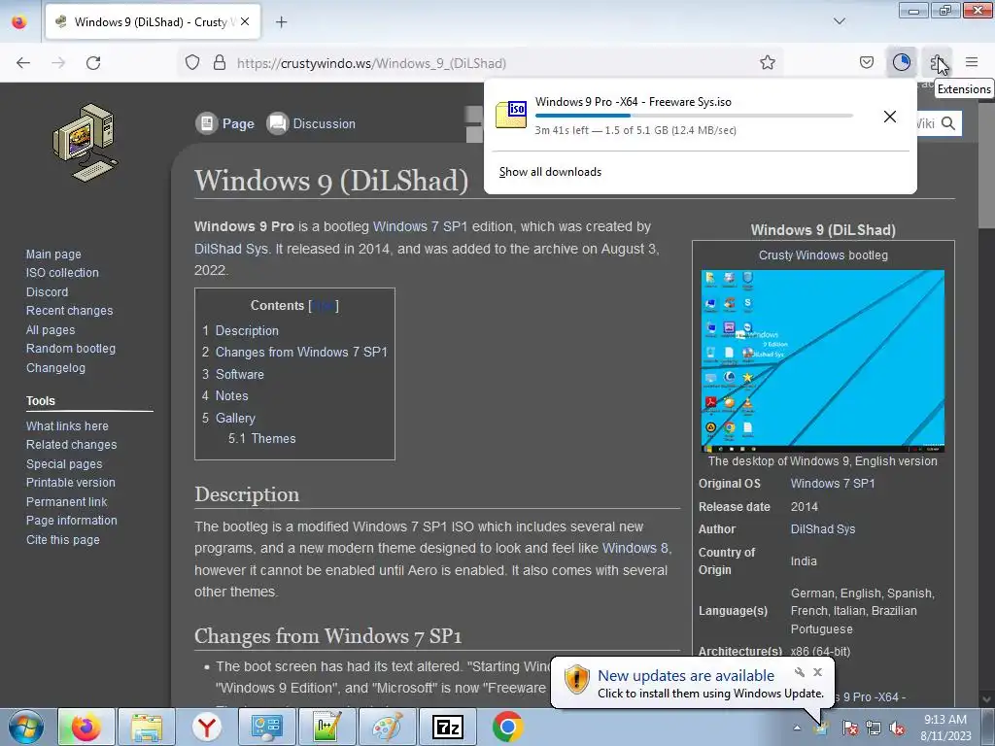This screenshot has width=995, height=746.
Task: Follow the DilShad Sys author link
Action: (823, 529)
